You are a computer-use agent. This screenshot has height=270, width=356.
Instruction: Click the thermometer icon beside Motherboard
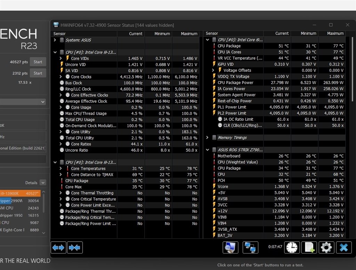214,156
